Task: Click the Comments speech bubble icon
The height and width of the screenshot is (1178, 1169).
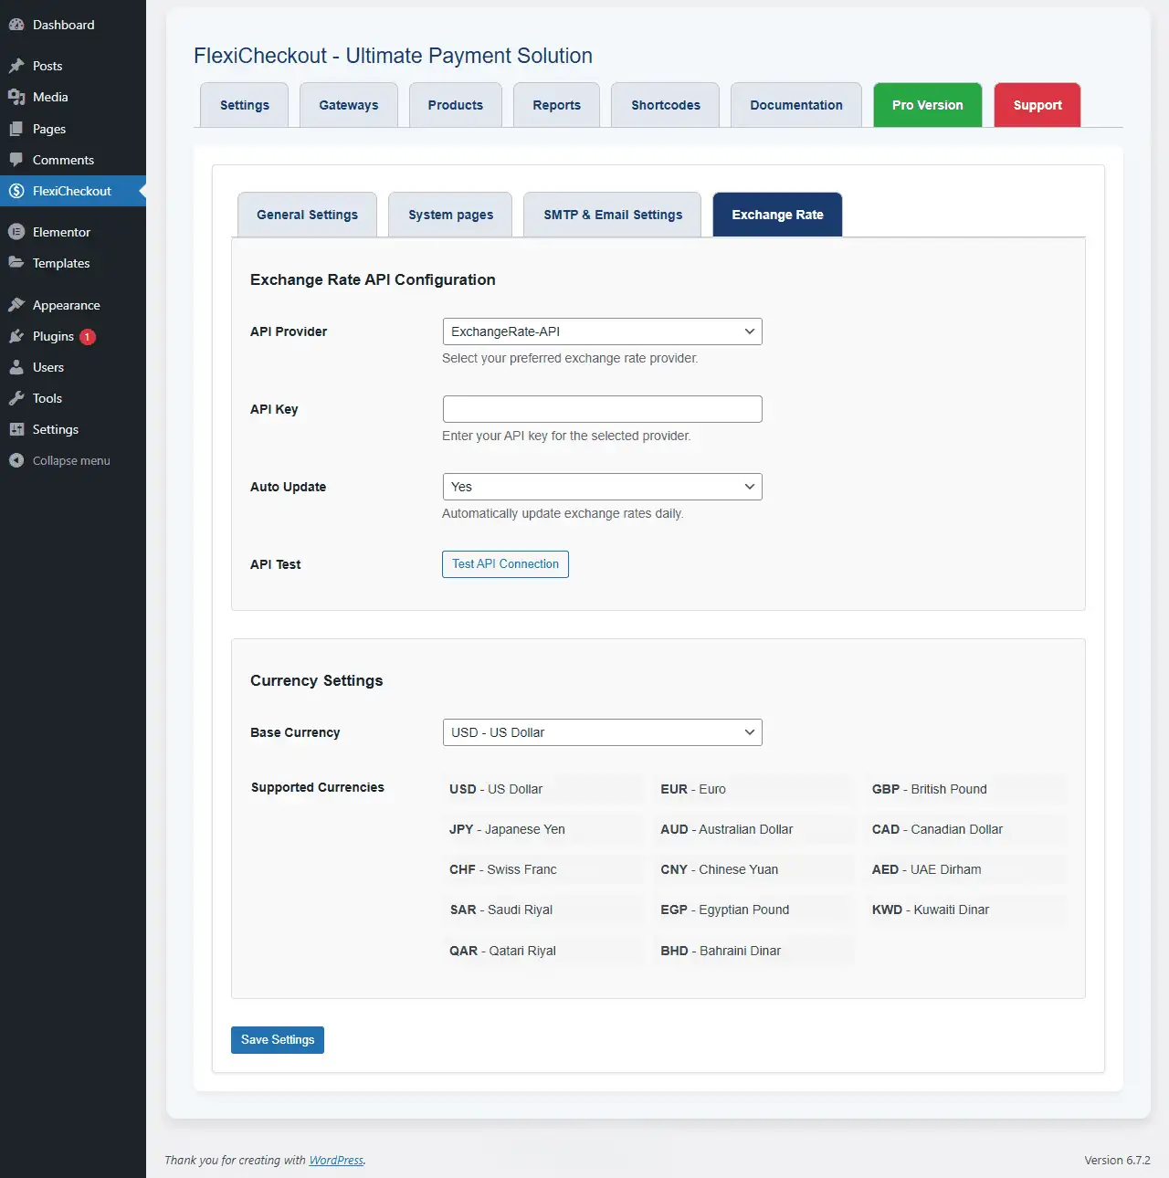Action: [x=16, y=160]
